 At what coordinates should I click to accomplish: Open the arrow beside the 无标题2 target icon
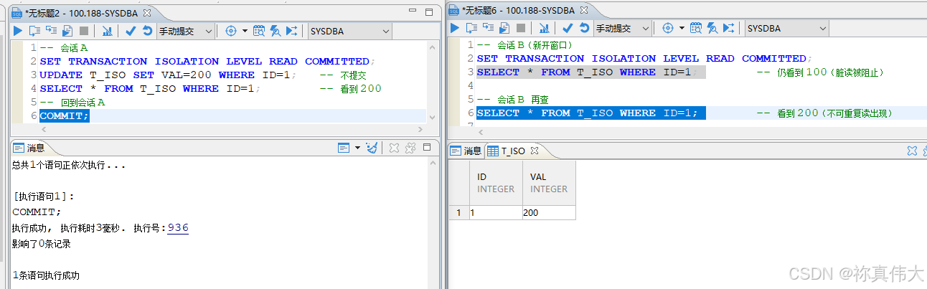click(x=245, y=31)
